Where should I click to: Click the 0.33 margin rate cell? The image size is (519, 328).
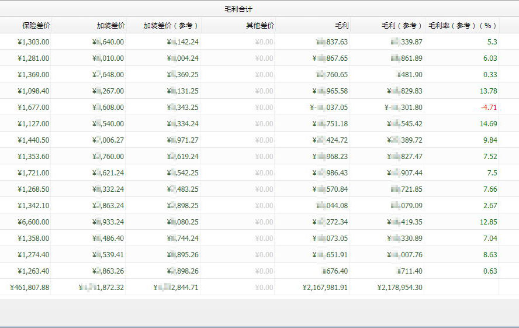click(x=490, y=75)
